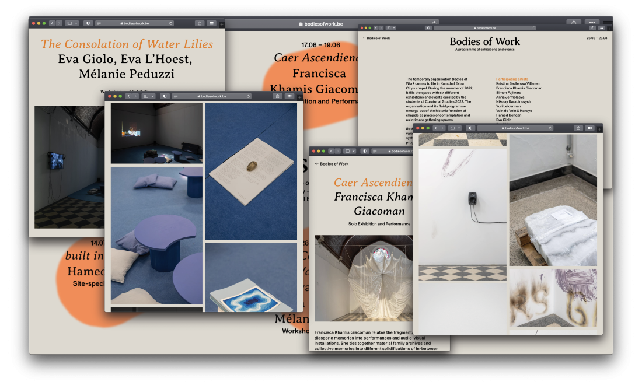This screenshot has height=385, width=642.
Task: Open privacy shield in Bodies of Work programme window
Action: click(428, 28)
